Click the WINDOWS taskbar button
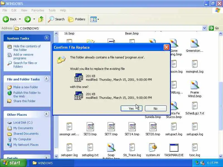 [x=52, y=163]
